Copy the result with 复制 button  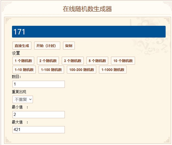[69, 45]
